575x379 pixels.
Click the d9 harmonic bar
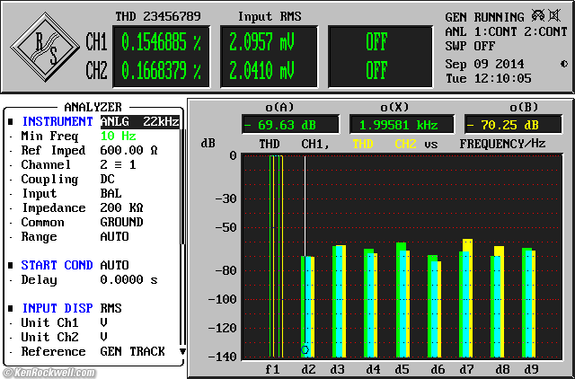tap(529, 303)
